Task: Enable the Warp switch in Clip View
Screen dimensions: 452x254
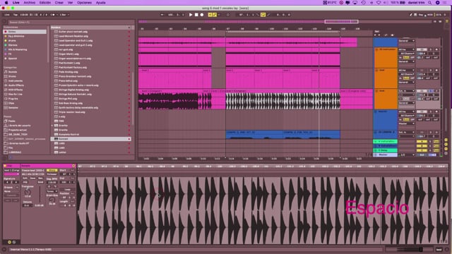Action: point(52,170)
